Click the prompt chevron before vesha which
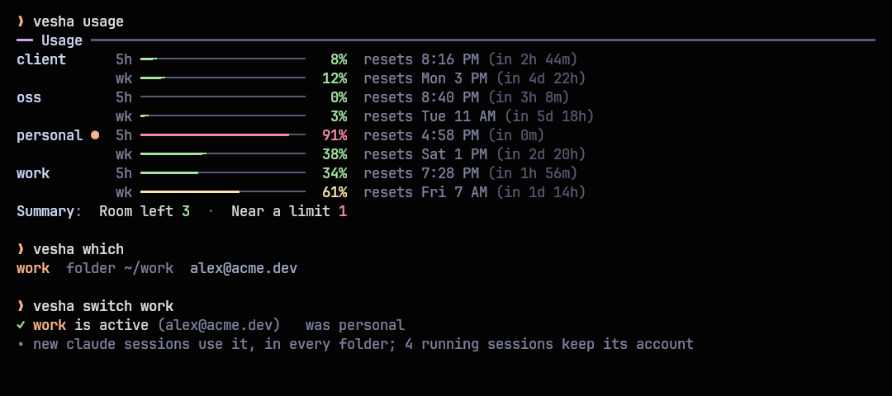Viewport: 892px width, 396px height. pyautogui.click(x=21, y=249)
